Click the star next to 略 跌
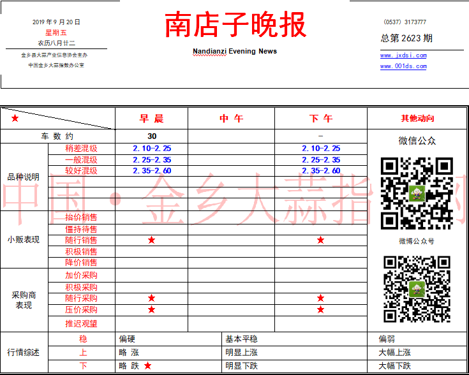 [148, 365]
